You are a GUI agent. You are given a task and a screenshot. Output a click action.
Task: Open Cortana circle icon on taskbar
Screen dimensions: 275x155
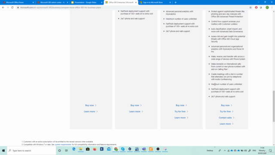pyautogui.click(x=60, y=151)
